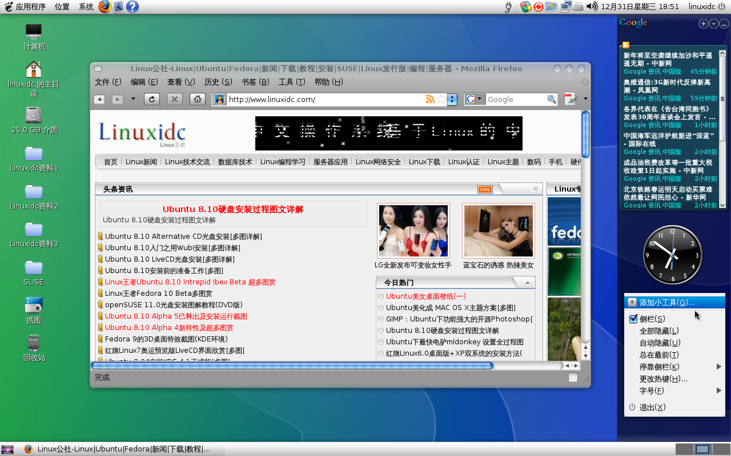Stop loading the current page
The width and height of the screenshot is (731, 456).
[x=174, y=99]
